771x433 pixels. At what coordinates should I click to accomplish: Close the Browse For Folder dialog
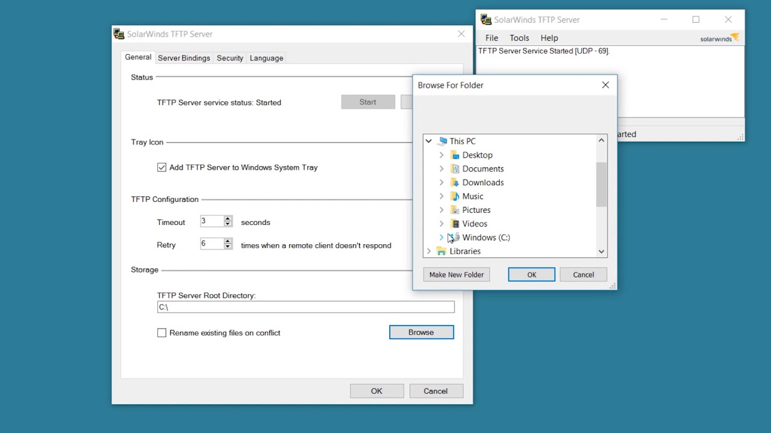[605, 85]
